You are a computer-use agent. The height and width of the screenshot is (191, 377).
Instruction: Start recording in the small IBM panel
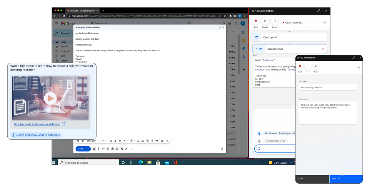click(x=300, y=66)
